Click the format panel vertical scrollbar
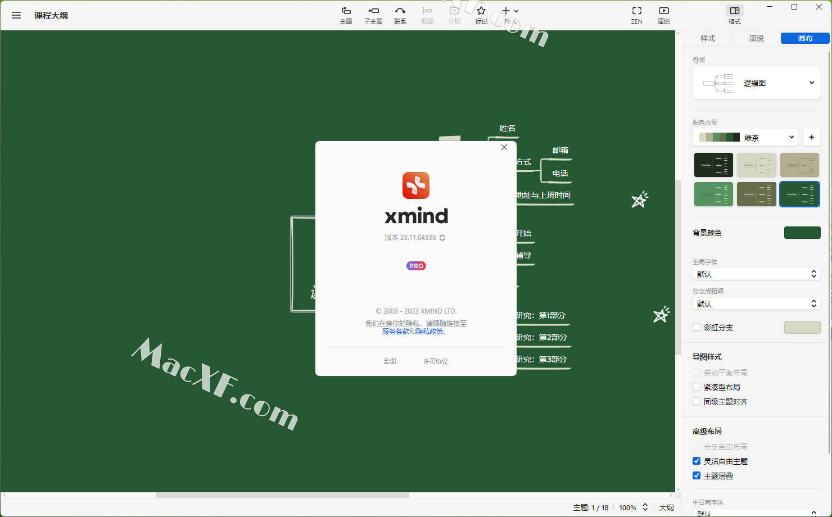 (830, 253)
